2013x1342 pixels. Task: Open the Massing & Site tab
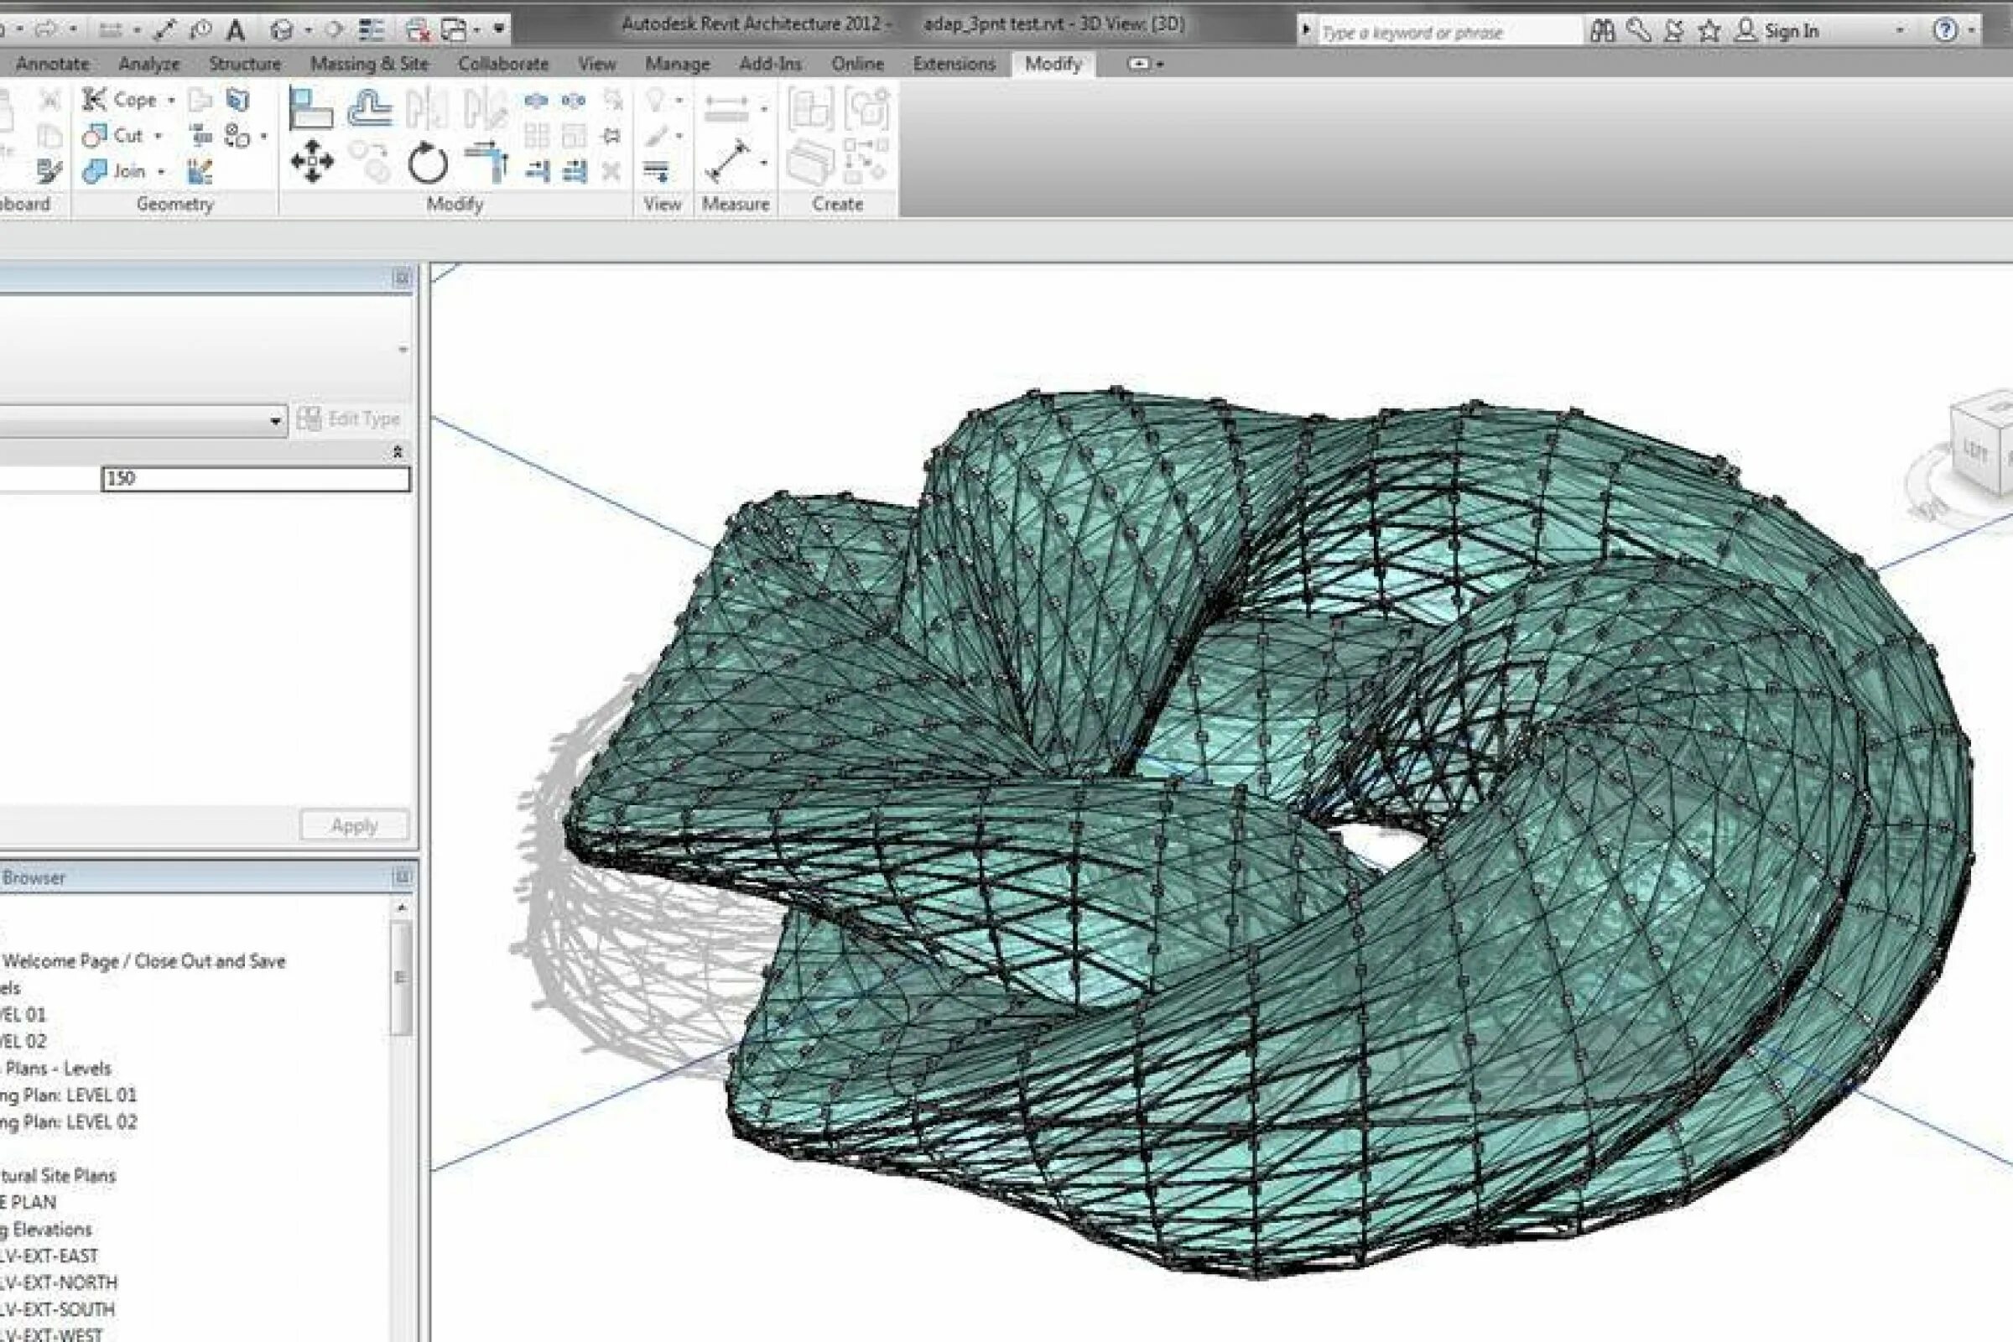[x=369, y=65]
